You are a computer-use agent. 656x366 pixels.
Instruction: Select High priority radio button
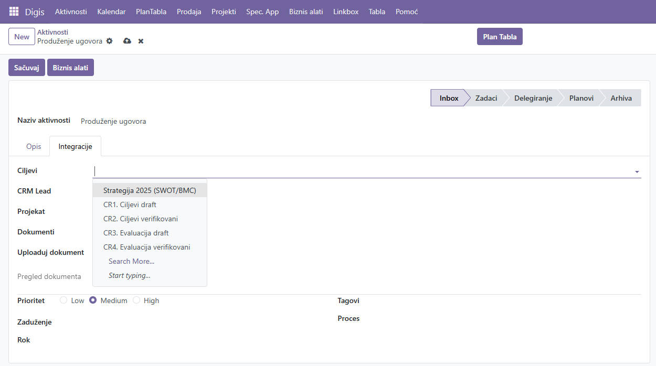point(136,300)
